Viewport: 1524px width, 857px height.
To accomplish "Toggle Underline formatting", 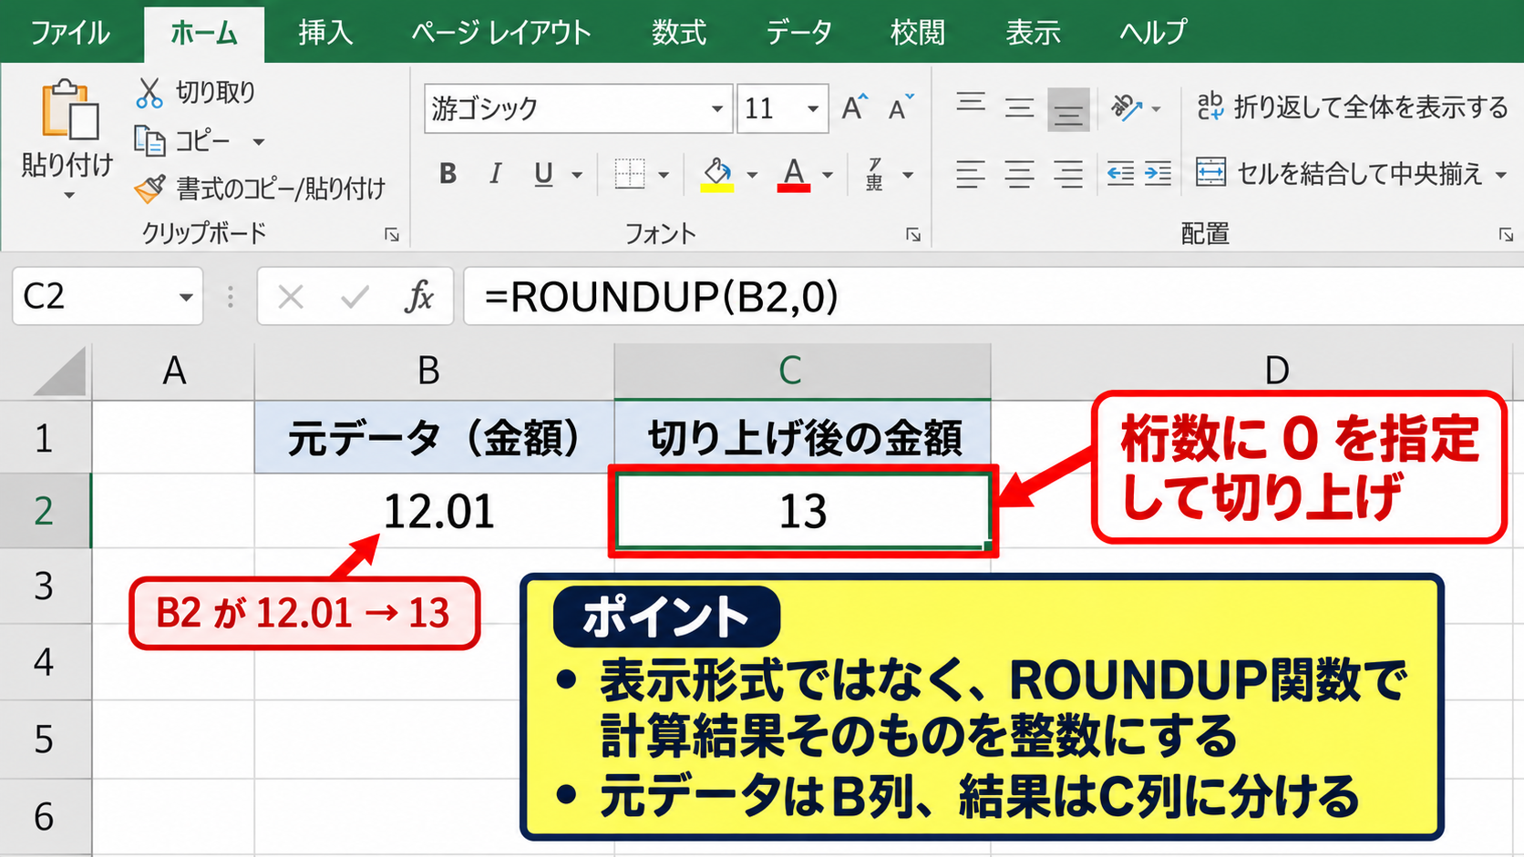I will pyautogui.click(x=543, y=173).
